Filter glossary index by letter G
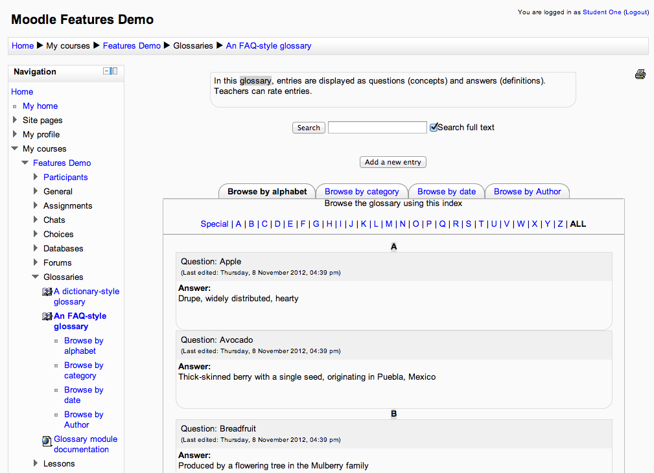This screenshot has width=654, height=473. click(x=316, y=224)
